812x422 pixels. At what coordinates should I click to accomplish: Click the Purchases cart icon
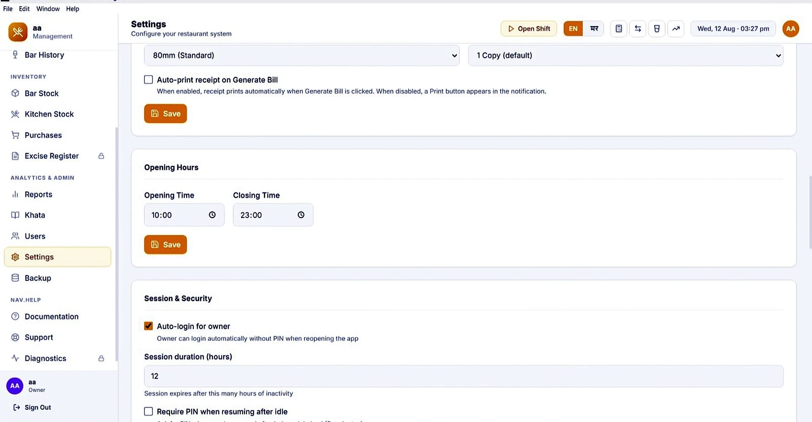tap(15, 135)
